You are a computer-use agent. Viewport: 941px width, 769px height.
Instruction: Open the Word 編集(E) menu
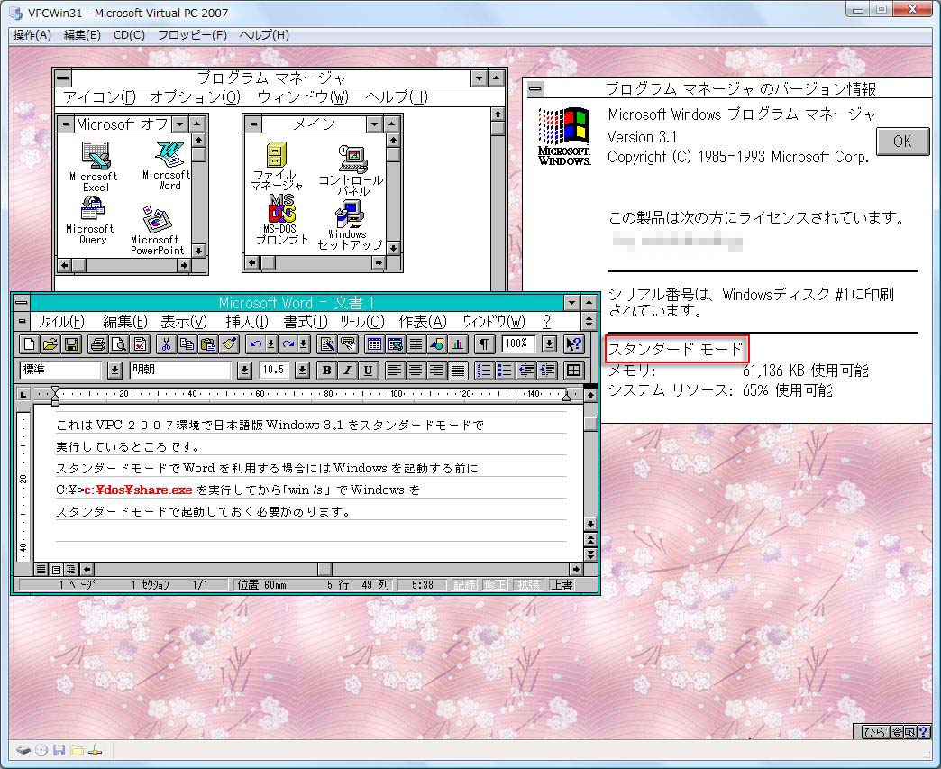pos(124,322)
